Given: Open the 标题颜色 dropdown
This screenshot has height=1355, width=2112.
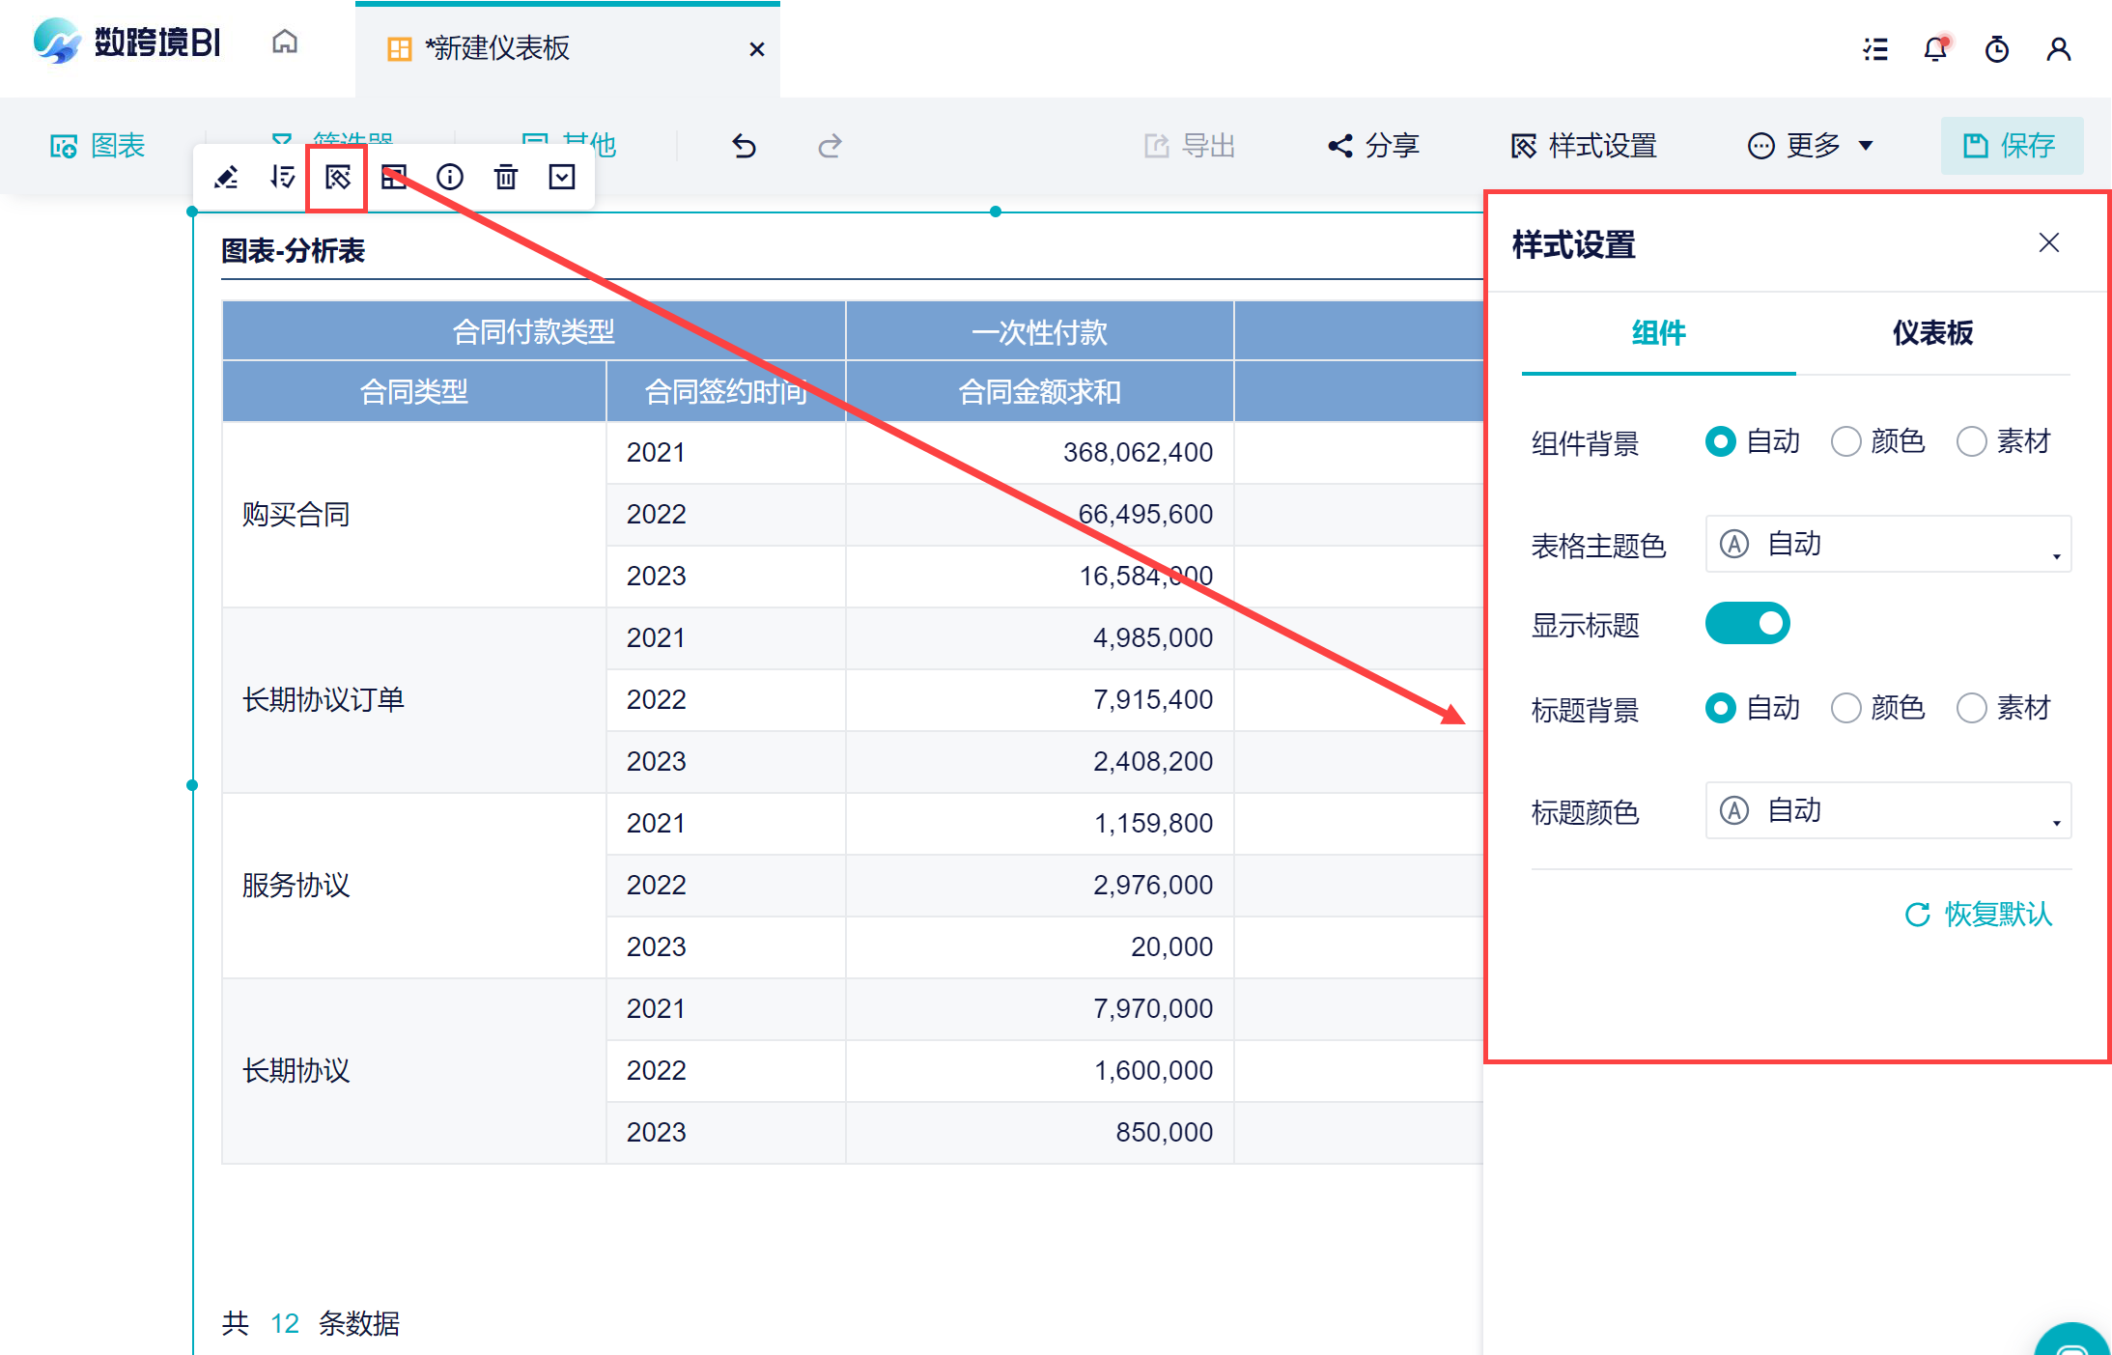Looking at the screenshot, I should [x=1887, y=811].
